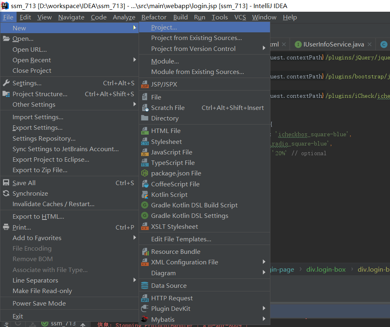This screenshot has height=327, width=390.
Task: Expand the XML Configuration File submenu arrow
Action: (264, 262)
